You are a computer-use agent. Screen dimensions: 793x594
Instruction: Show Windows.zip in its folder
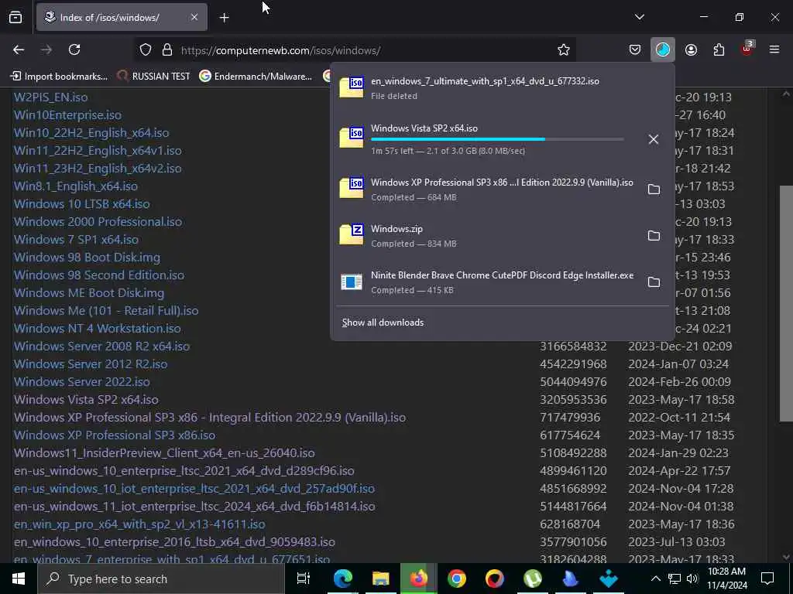pyautogui.click(x=654, y=236)
